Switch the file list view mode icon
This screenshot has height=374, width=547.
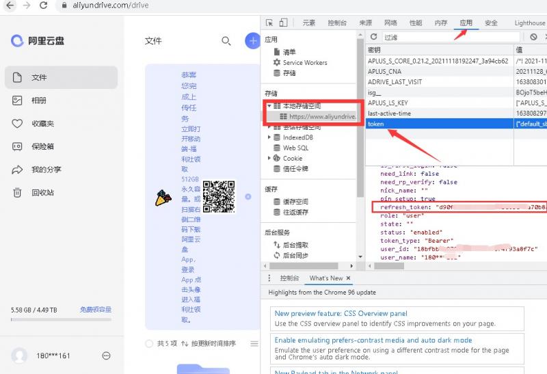(254, 344)
